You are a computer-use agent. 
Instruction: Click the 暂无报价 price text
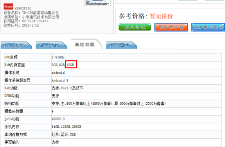click(x=161, y=16)
